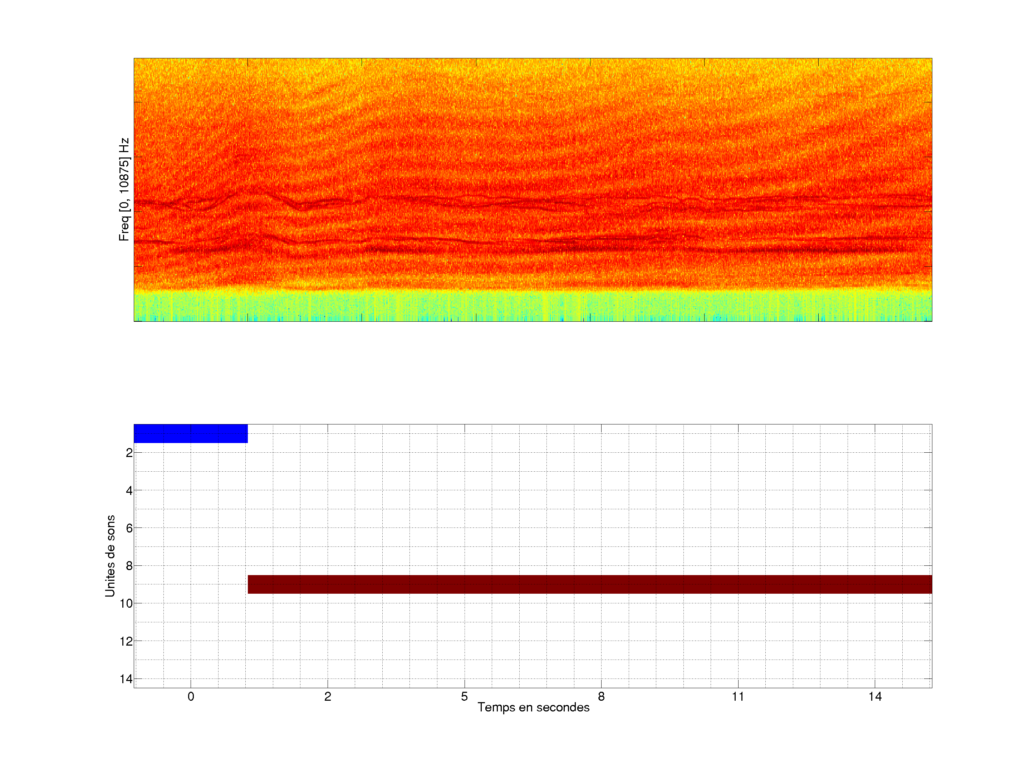Click x-axis tick label 5
Viewport: 1030px width, 773px height.
(464, 696)
